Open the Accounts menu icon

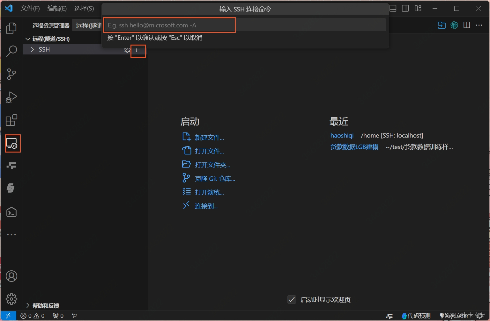pos(11,276)
